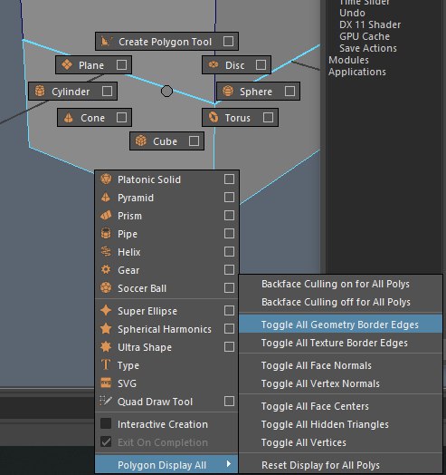The width and height of the screenshot is (446, 475).
Task: Enable the Interactive Creation checkbox
Action: (106, 423)
